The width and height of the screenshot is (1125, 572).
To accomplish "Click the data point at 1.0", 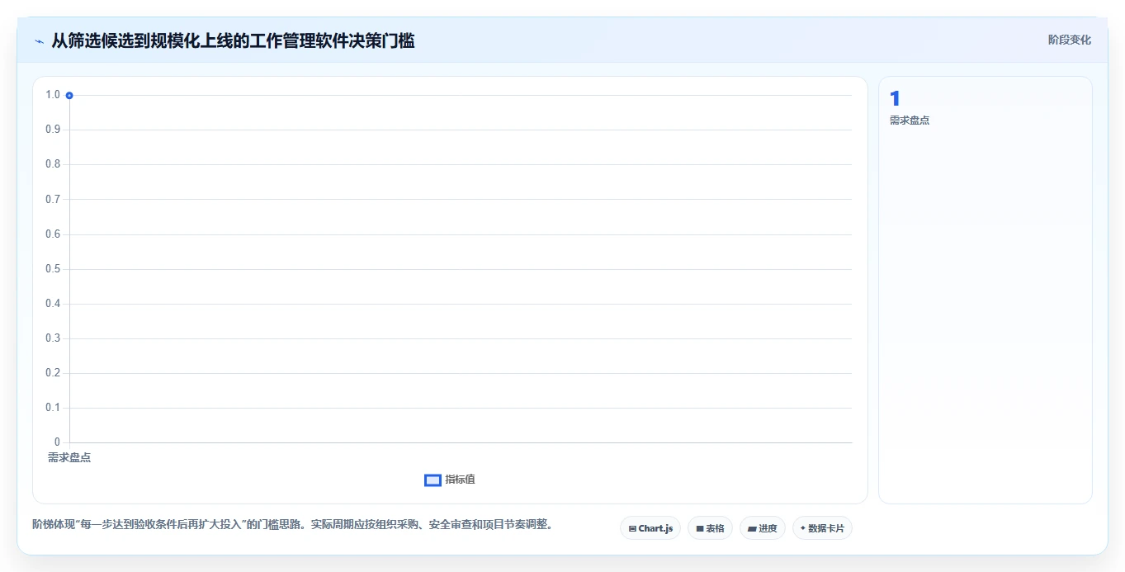I will [x=69, y=96].
